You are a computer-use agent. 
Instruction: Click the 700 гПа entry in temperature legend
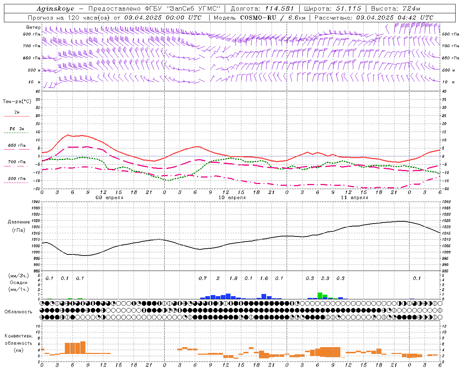pyautogui.click(x=17, y=162)
